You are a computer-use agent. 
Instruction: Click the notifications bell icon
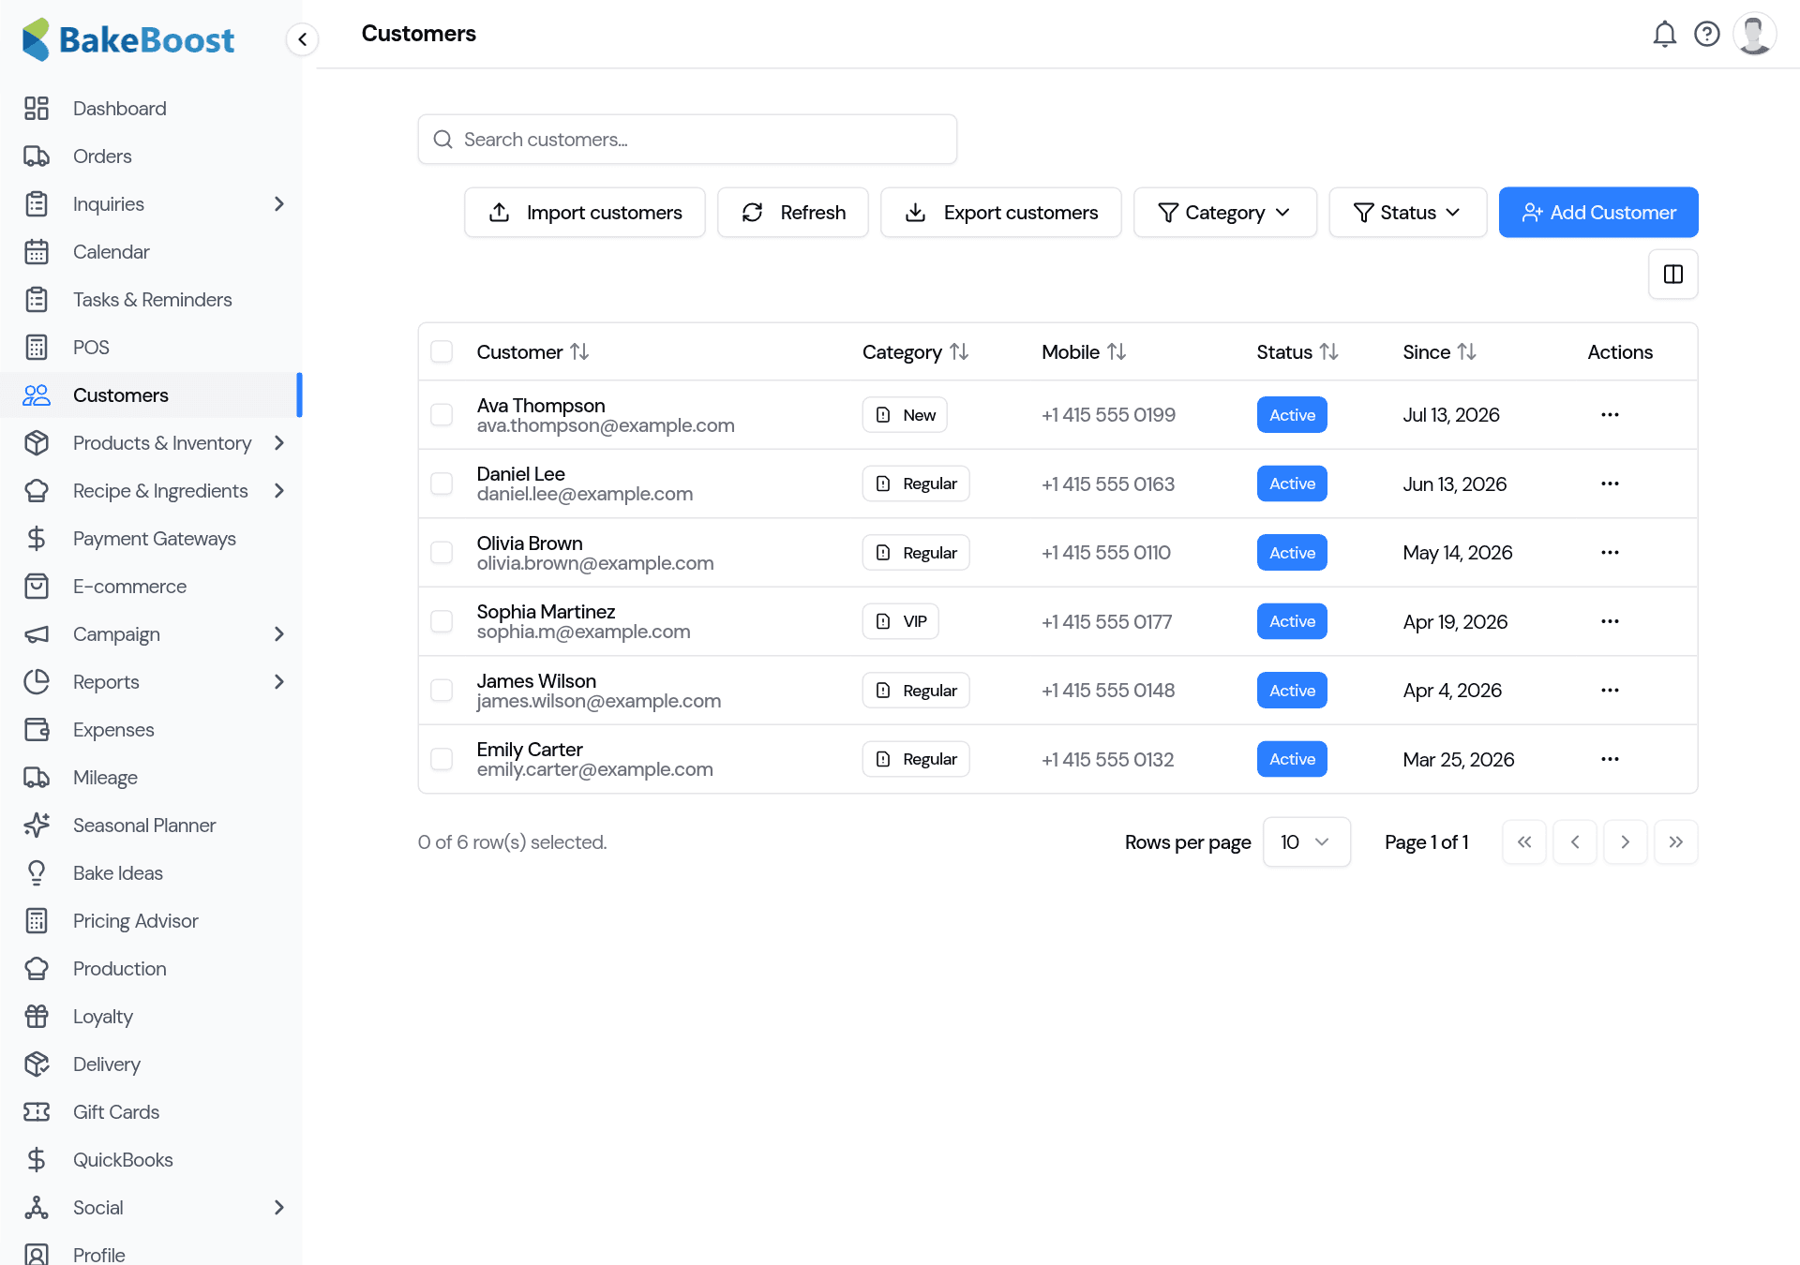[1664, 35]
